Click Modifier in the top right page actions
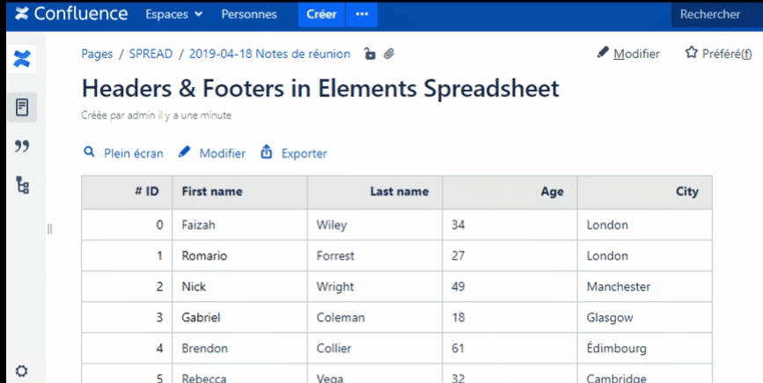This screenshot has width=763, height=383. (x=628, y=54)
